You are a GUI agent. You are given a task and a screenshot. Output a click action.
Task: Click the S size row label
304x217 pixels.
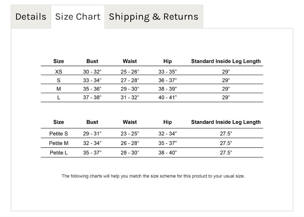tap(59, 80)
